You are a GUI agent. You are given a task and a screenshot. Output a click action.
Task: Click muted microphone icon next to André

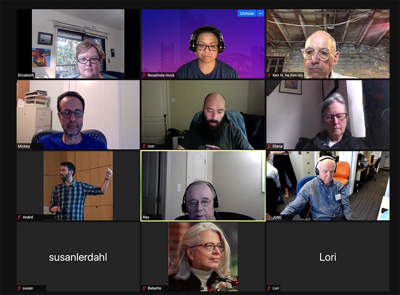(x=19, y=217)
